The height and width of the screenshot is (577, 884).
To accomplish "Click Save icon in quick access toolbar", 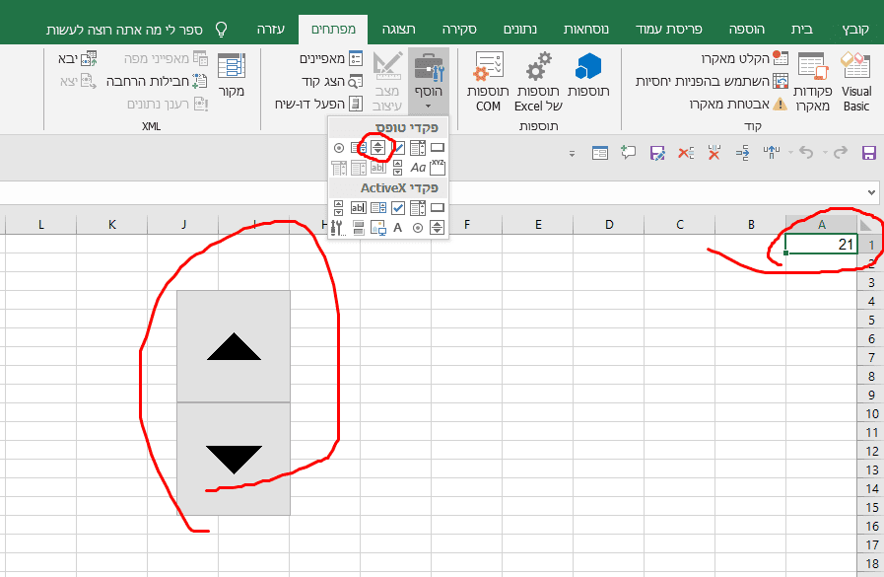I will (869, 152).
